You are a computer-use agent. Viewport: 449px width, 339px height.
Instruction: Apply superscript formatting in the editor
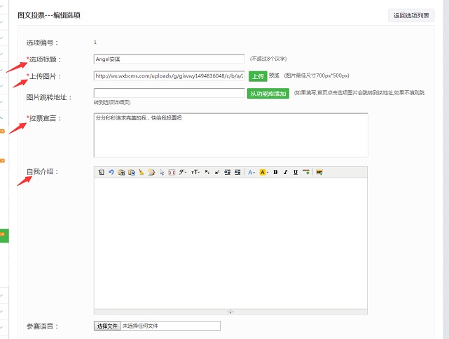coord(217,172)
